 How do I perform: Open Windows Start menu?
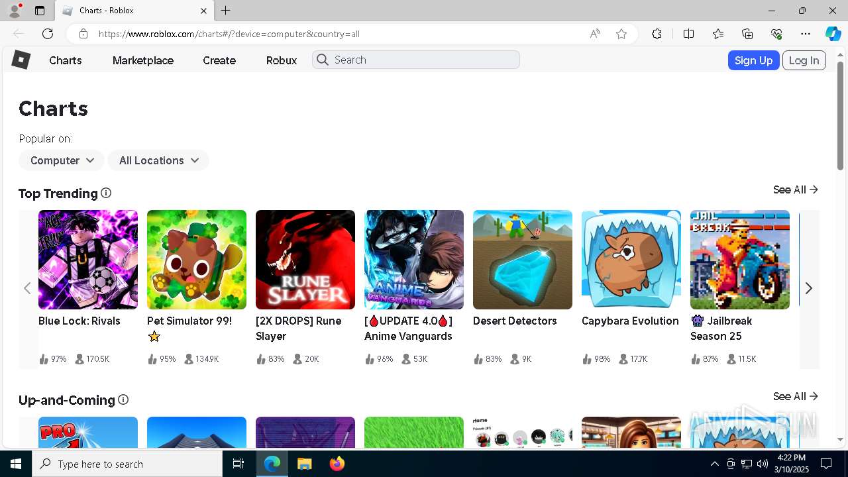coord(16,464)
